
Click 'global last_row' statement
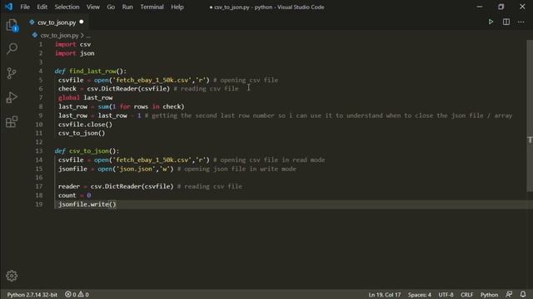85,98
